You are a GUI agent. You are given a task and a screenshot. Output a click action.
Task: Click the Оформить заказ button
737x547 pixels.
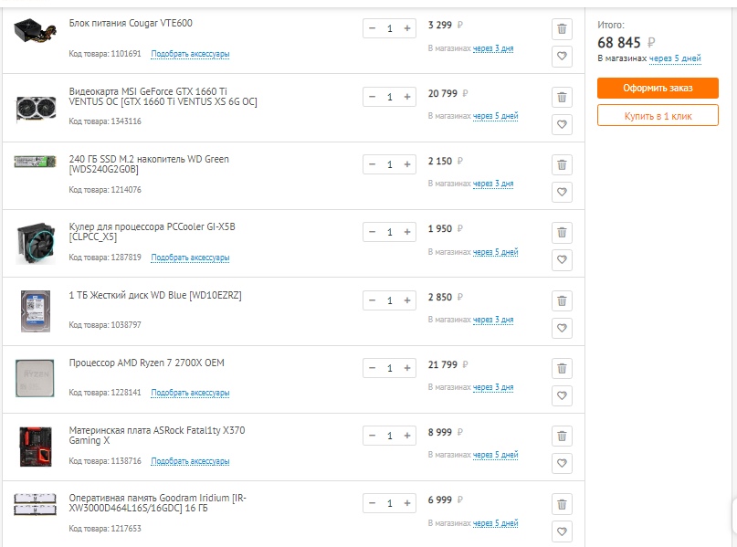(658, 88)
